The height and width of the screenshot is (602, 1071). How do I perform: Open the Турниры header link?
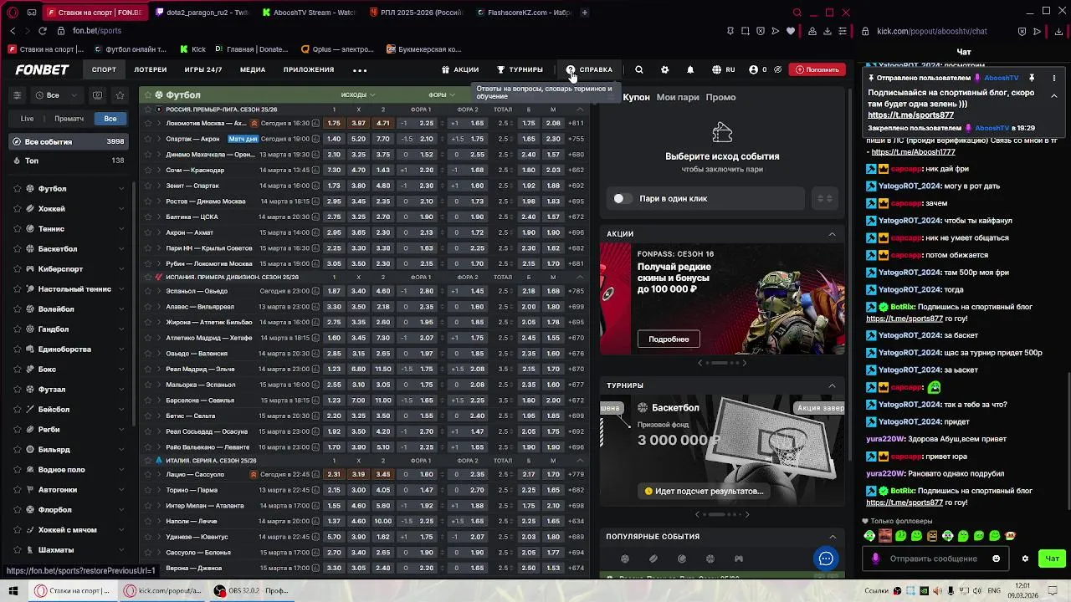point(520,69)
